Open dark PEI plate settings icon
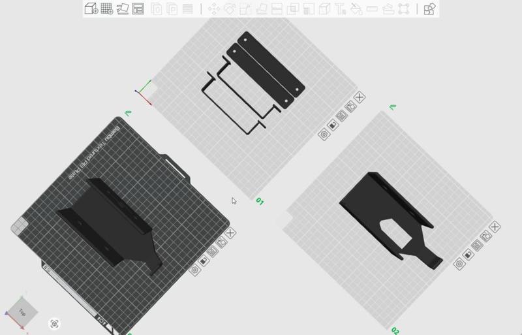The image size is (522, 335). [194, 270]
